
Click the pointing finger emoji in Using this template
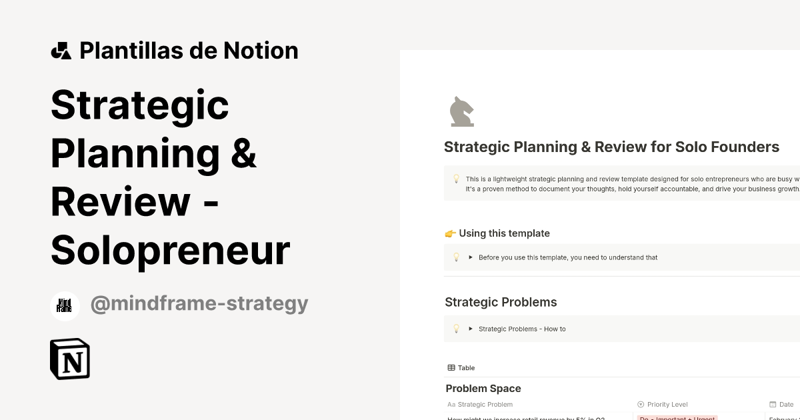[451, 233]
